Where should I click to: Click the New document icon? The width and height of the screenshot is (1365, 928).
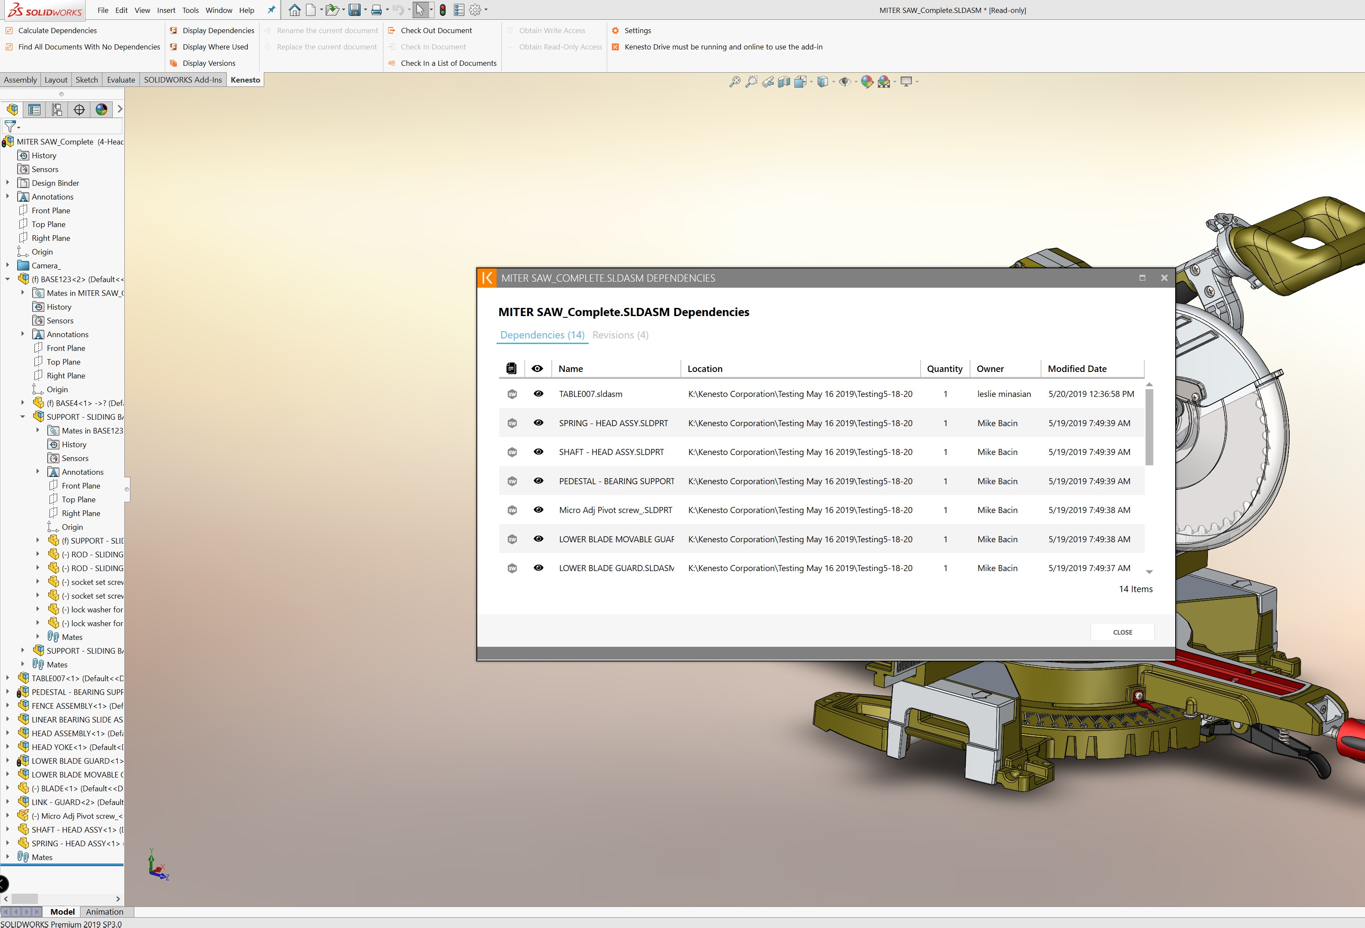(311, 10)
